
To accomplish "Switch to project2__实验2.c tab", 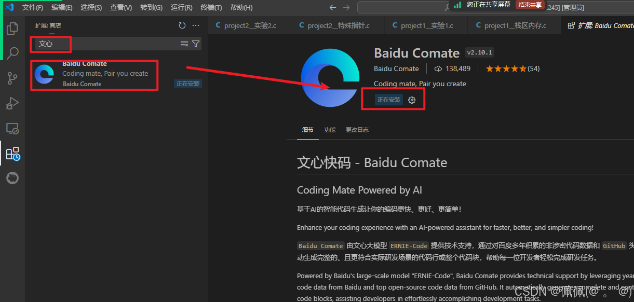I will (x=249, y=25).
